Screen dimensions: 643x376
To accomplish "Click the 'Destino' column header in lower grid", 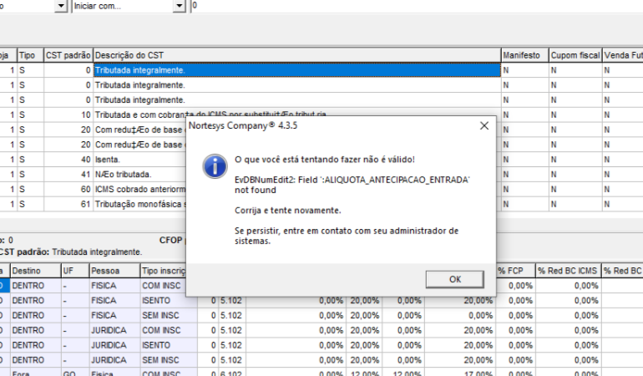I will coord(35,271).
